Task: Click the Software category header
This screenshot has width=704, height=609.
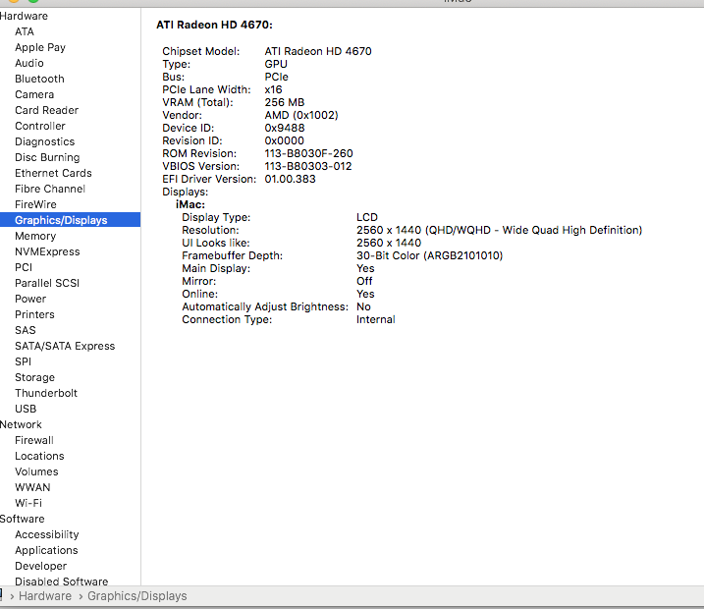Action: pyautogui.click(x=22, y=519)
